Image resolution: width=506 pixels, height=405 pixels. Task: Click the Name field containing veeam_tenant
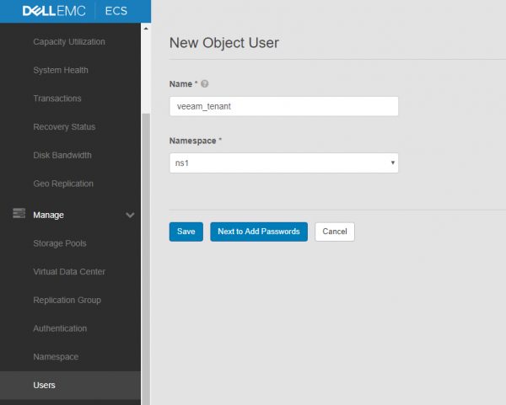point(283,106)
